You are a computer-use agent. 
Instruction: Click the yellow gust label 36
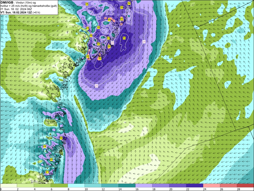[x=88, y=56]
